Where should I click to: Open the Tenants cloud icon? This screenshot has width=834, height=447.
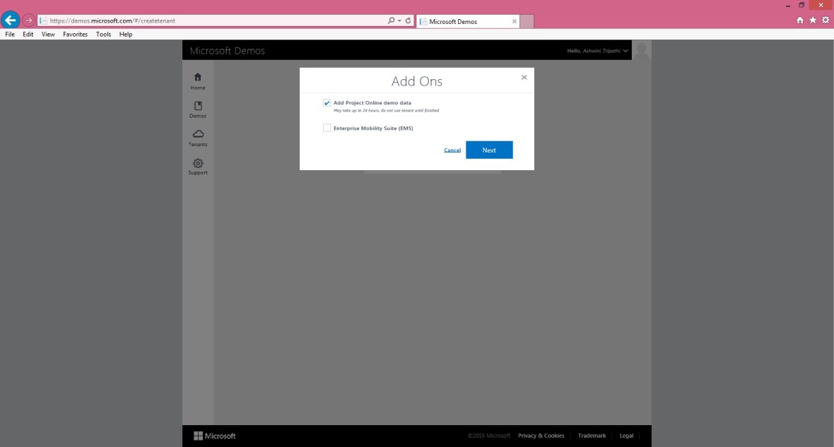pyautogui.click(x=198, y=134)
